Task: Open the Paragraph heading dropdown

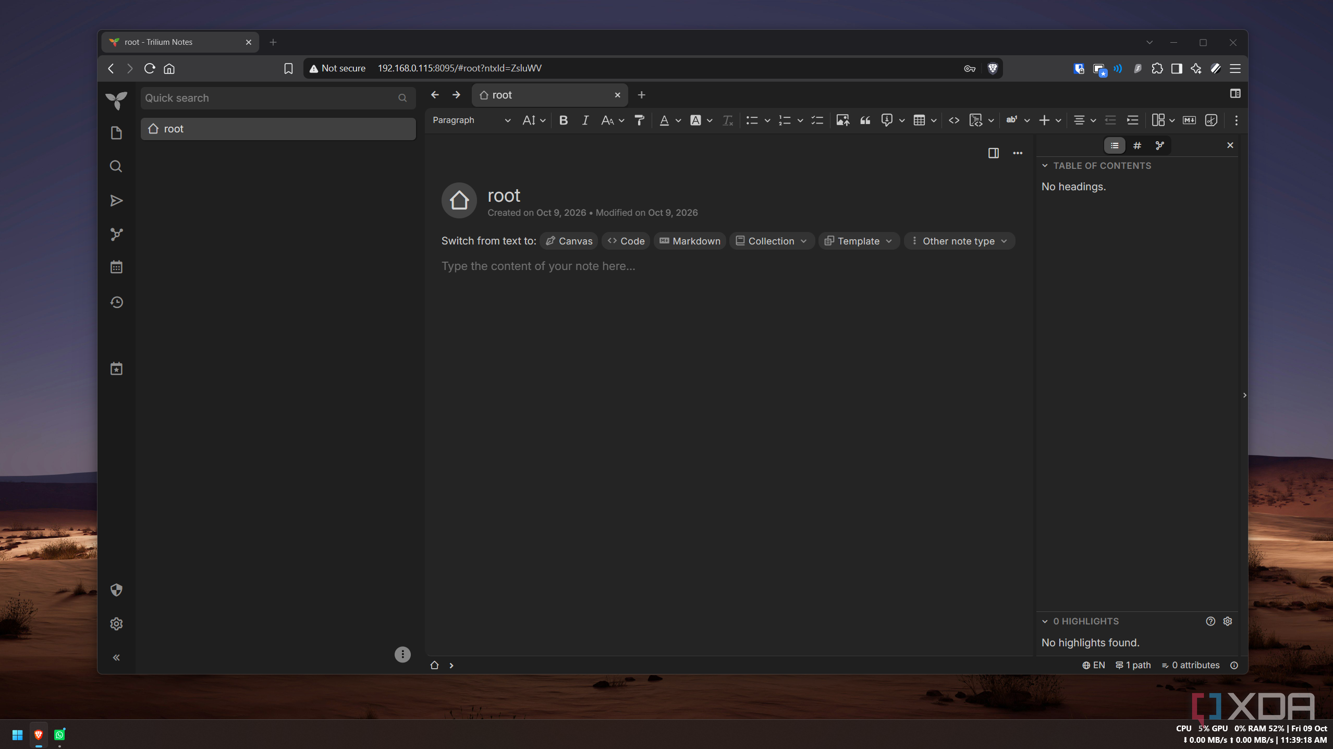Action: coord(471,120)
